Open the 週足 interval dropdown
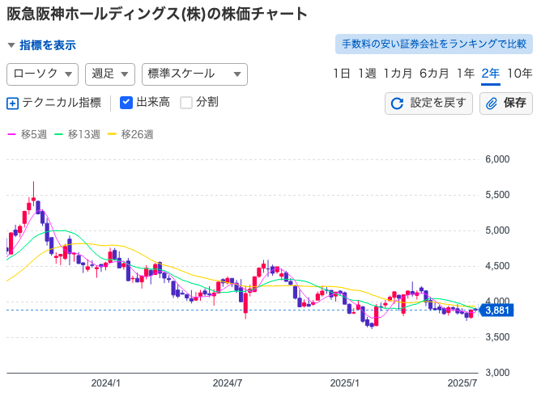 (110, 74)
